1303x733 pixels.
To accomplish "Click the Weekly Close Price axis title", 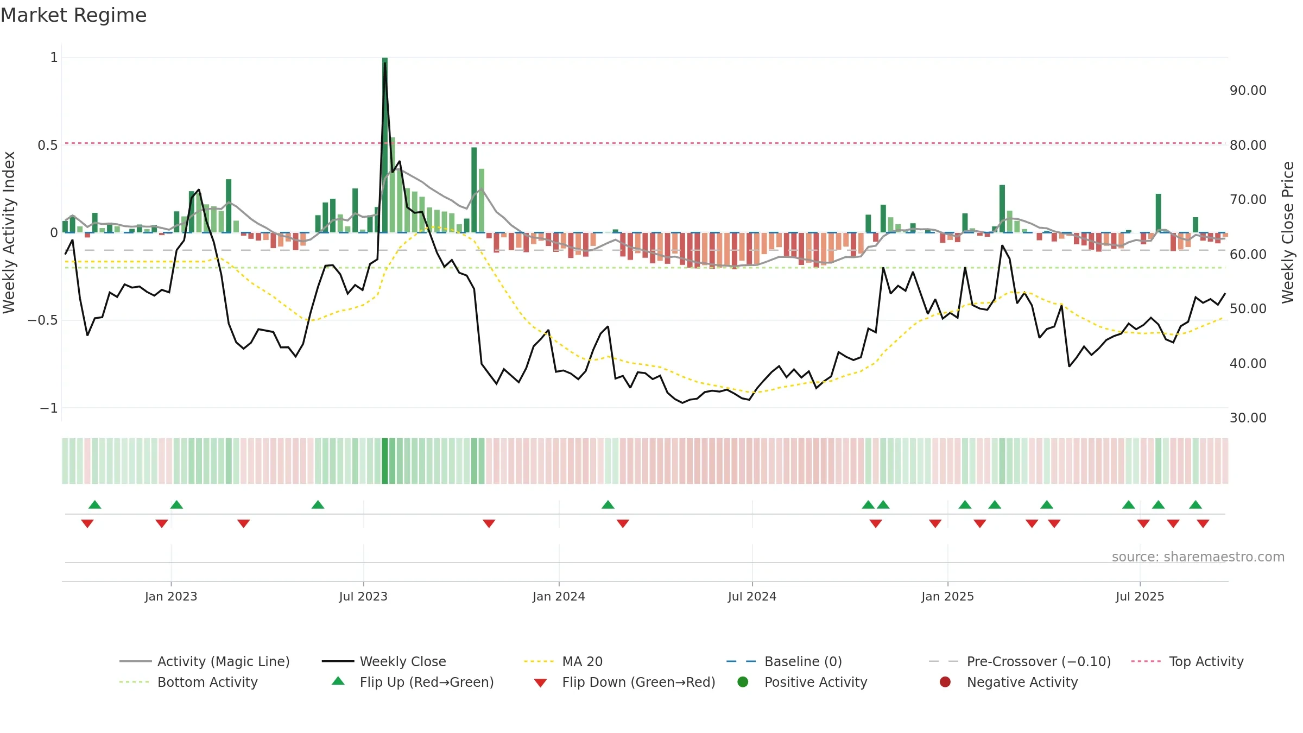I will click(x=1288, y=232).
